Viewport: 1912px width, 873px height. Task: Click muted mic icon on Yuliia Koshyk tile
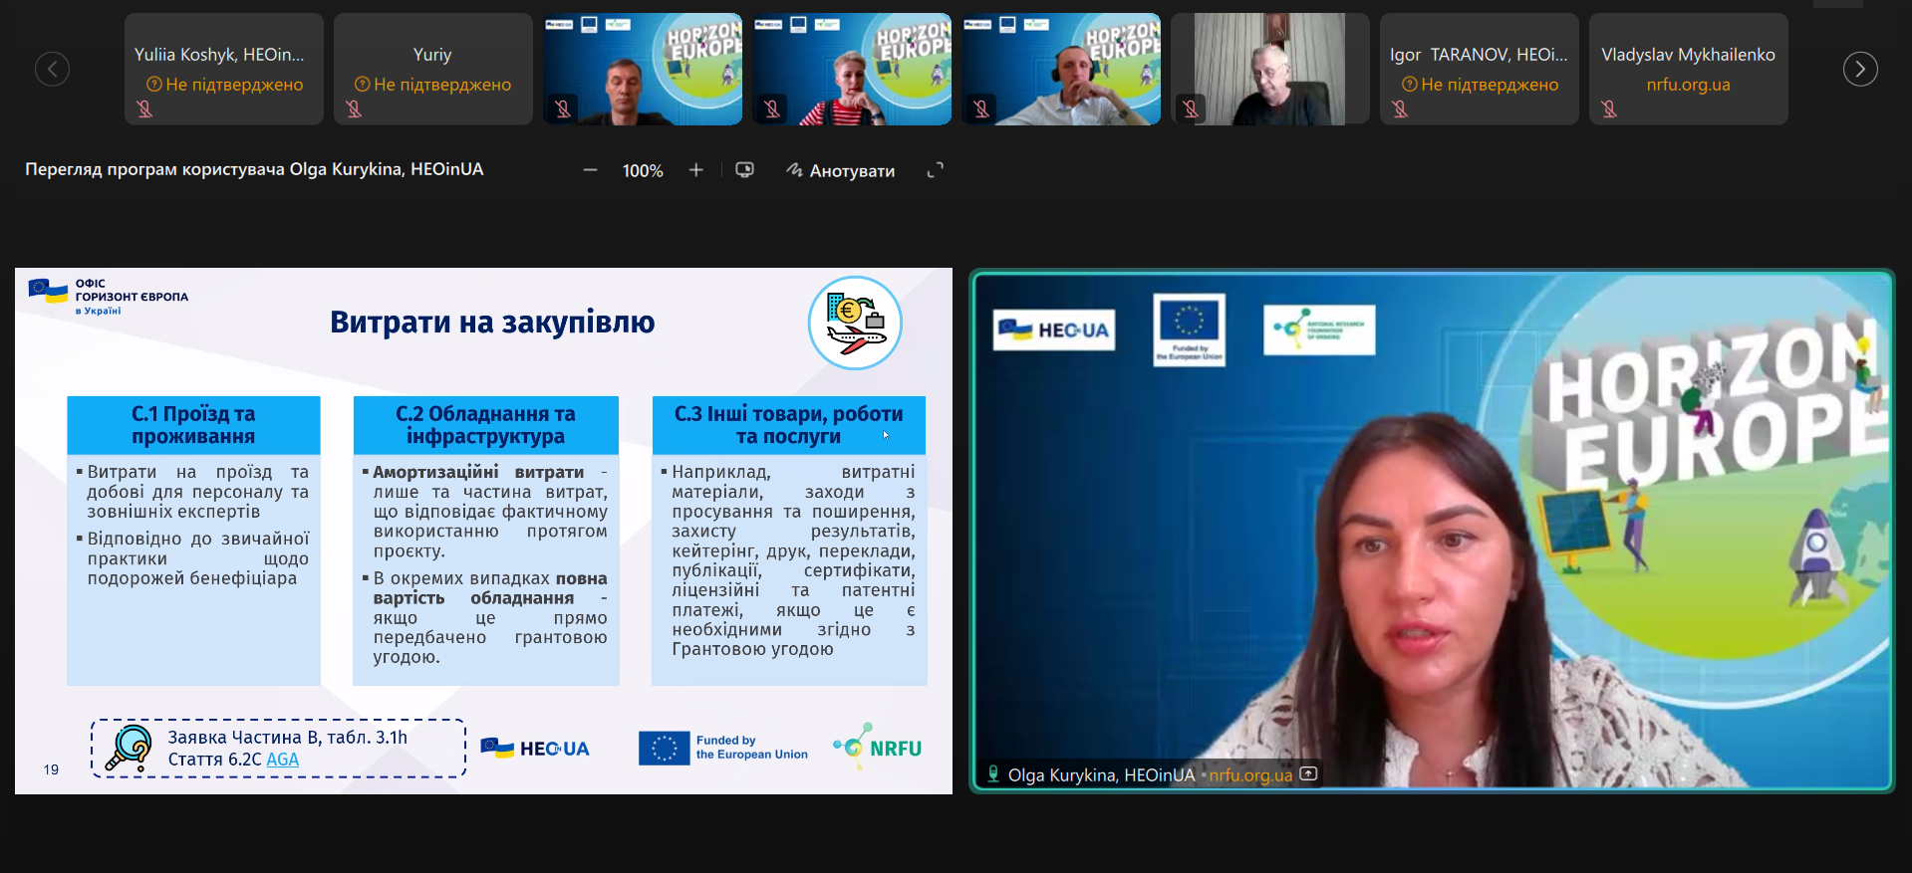[144, 109]
